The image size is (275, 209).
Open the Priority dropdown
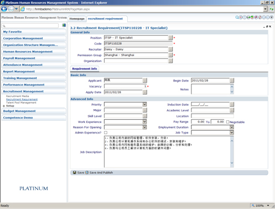click(144, 104)
